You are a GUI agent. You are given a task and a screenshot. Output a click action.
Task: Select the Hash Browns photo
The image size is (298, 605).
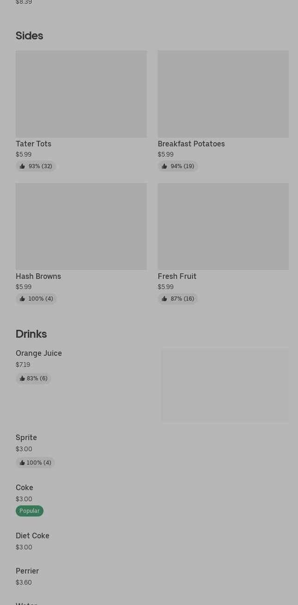pos(81,227)
